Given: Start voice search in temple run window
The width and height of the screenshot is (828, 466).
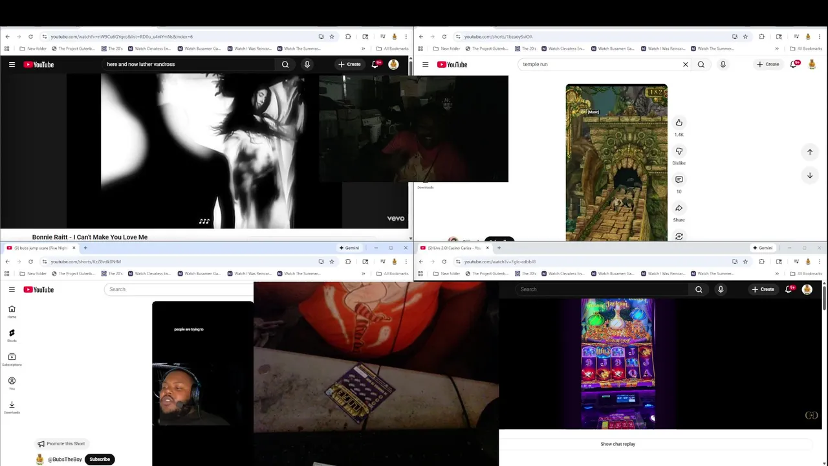Looking at the screenshot, I should (723, 64).
